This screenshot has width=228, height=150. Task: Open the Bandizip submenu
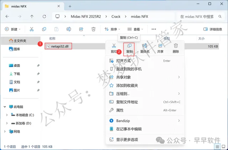[x=145, y=121]
